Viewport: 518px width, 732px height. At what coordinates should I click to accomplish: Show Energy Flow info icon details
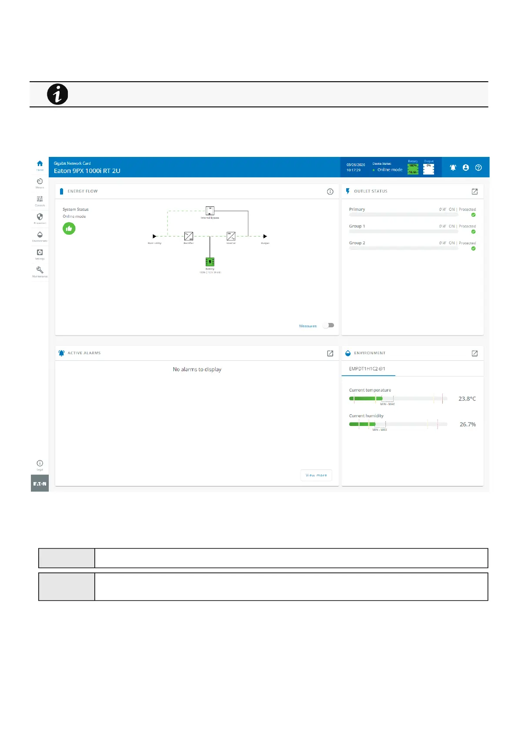330,192
